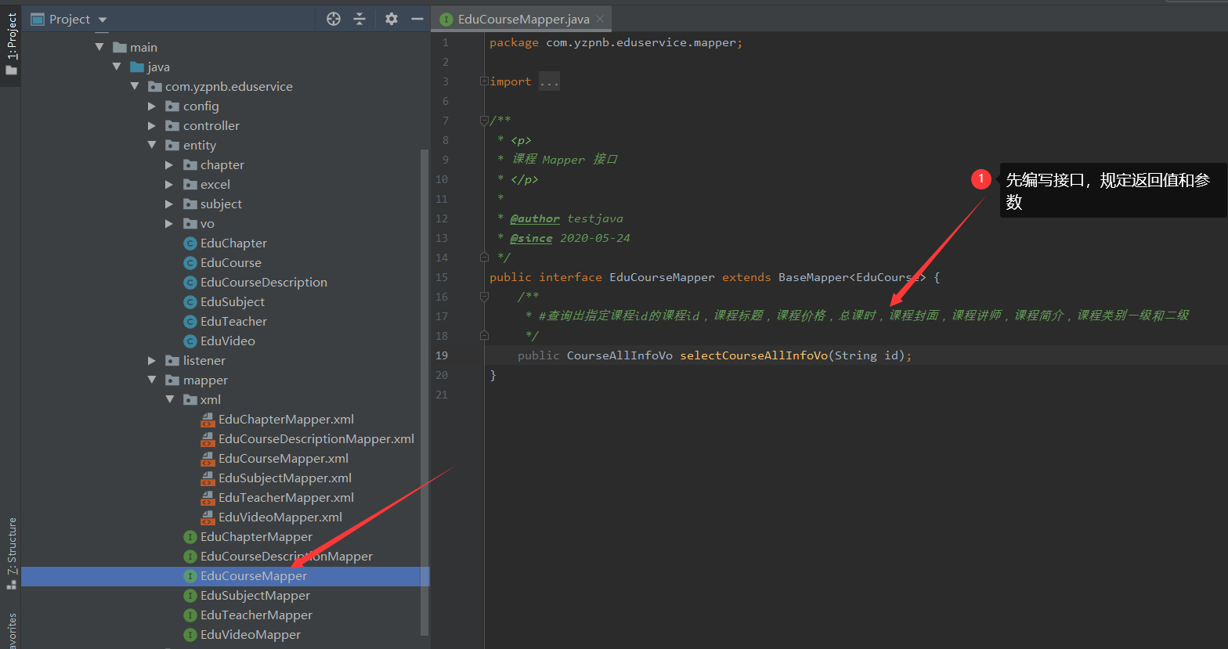
Task: Click the EduChapter class icon
Action: (190, 243)
